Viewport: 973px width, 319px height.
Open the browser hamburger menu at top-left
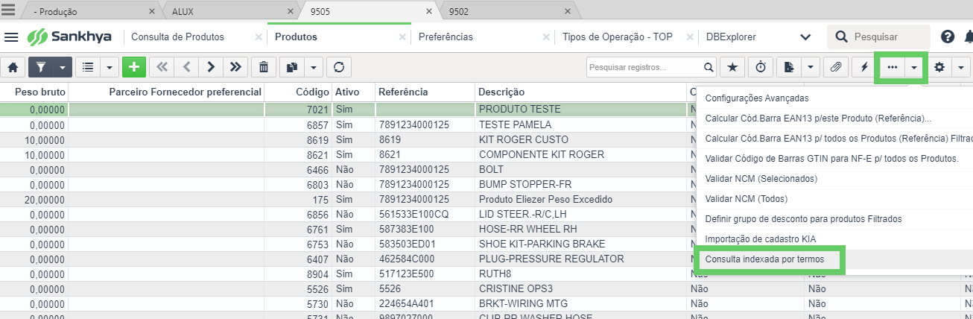[8, 10]
